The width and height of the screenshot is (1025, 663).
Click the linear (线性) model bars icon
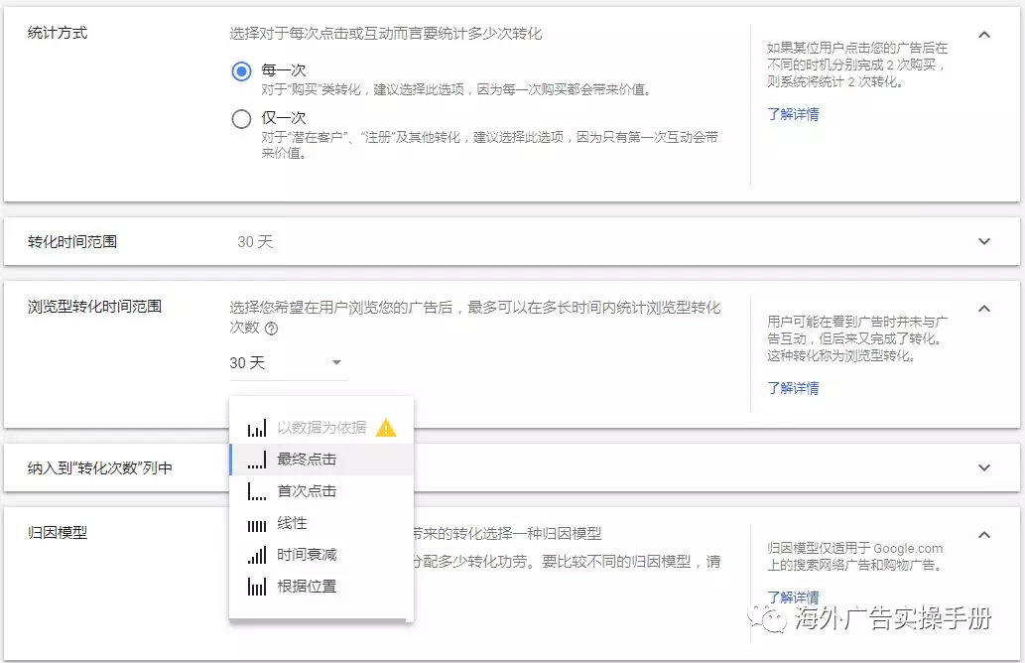pyautogui.click(x=257, y=523)
